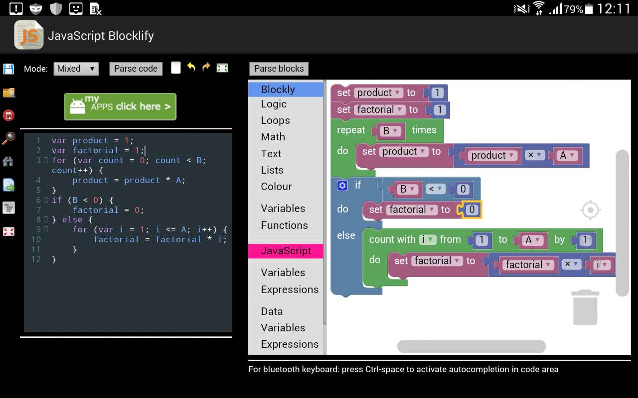The image size is (638, 398).
Task: Toggle the white checkbox beside Parse code
Action: pos(175,68)
